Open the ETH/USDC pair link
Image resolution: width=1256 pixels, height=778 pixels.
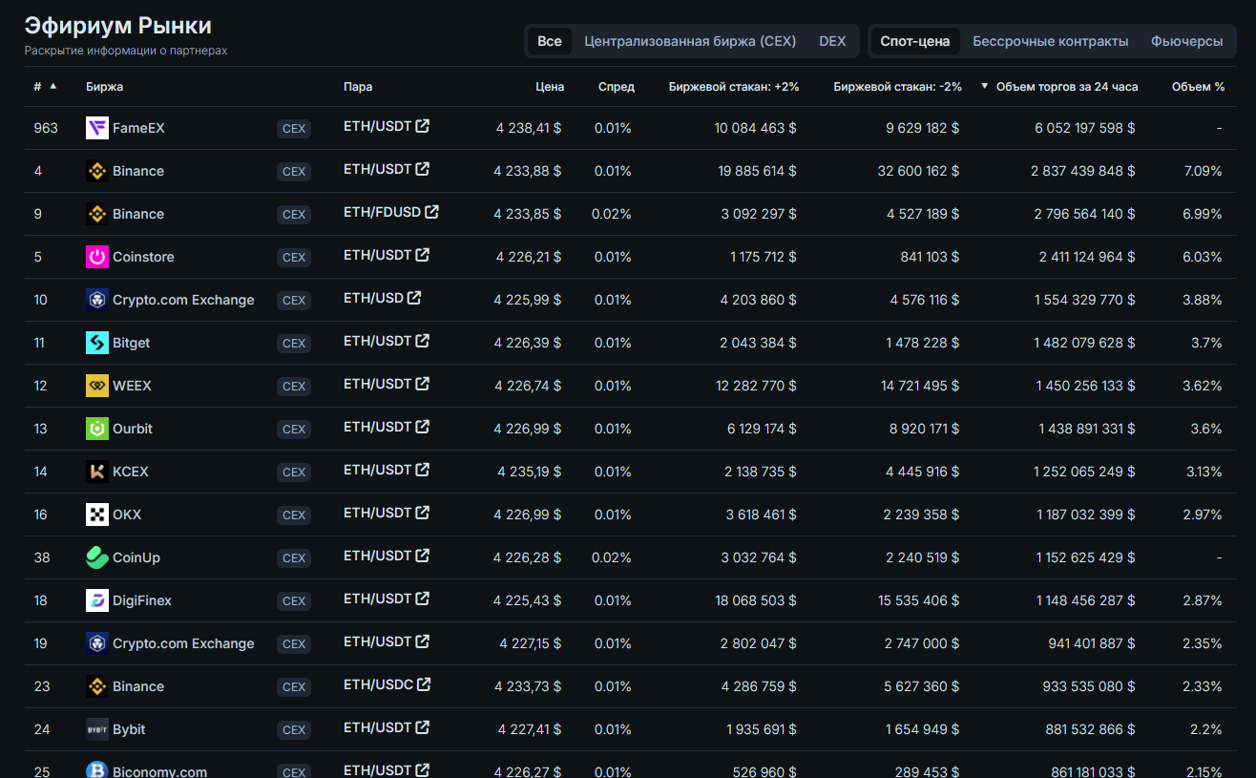[x=378, y=684]
